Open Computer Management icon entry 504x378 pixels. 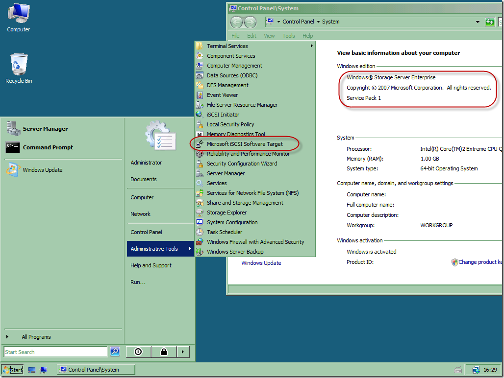(x=200, y=66)
